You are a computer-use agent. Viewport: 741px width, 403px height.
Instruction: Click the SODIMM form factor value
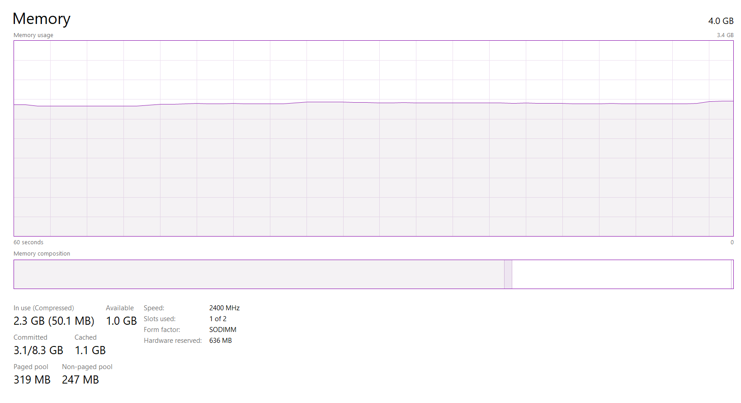[x=223, y=330]
